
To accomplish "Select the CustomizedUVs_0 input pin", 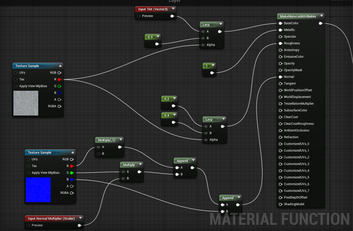I will click(281, 144).
